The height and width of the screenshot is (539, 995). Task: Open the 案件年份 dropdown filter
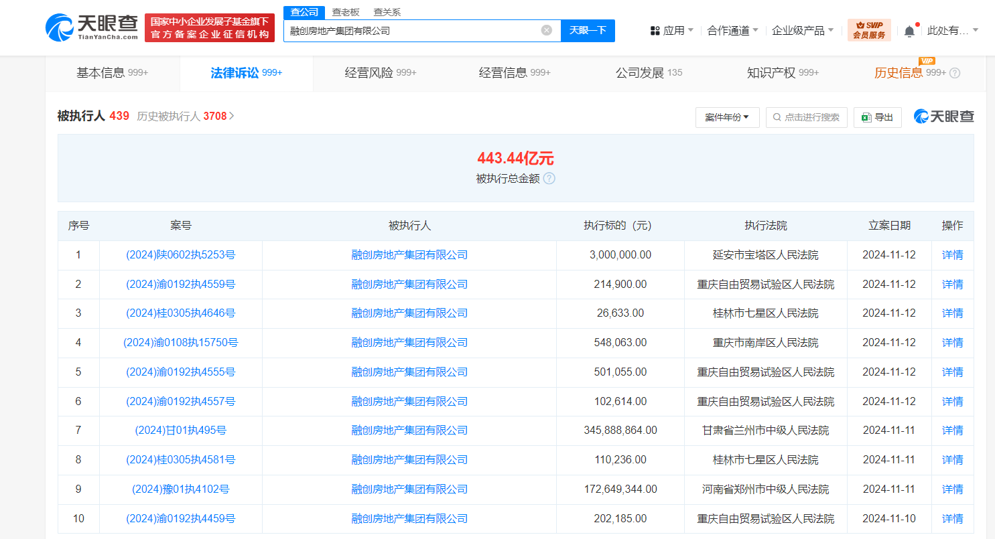point(728,117)
